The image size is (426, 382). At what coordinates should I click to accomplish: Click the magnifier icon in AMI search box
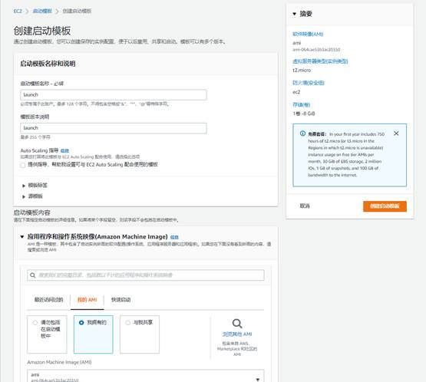pos(32,275)
